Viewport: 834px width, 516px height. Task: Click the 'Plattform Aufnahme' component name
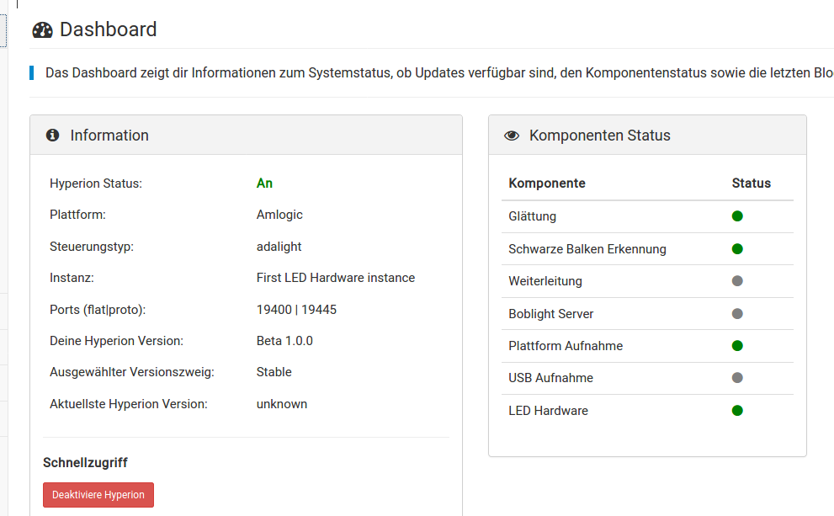tap(566, 346)
